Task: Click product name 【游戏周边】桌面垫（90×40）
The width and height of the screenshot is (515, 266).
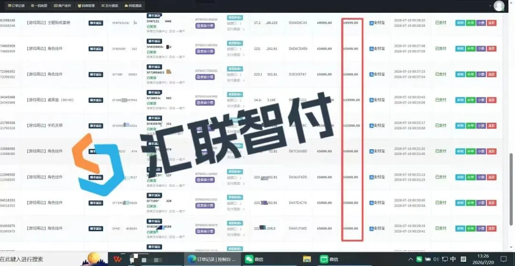Action: coord(50,100)
